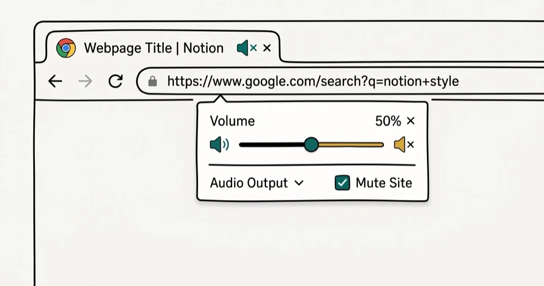
Task: Click the volume slider's teal knob
Action: 311,145
